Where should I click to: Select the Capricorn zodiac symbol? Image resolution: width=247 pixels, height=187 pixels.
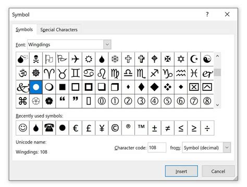168,73
